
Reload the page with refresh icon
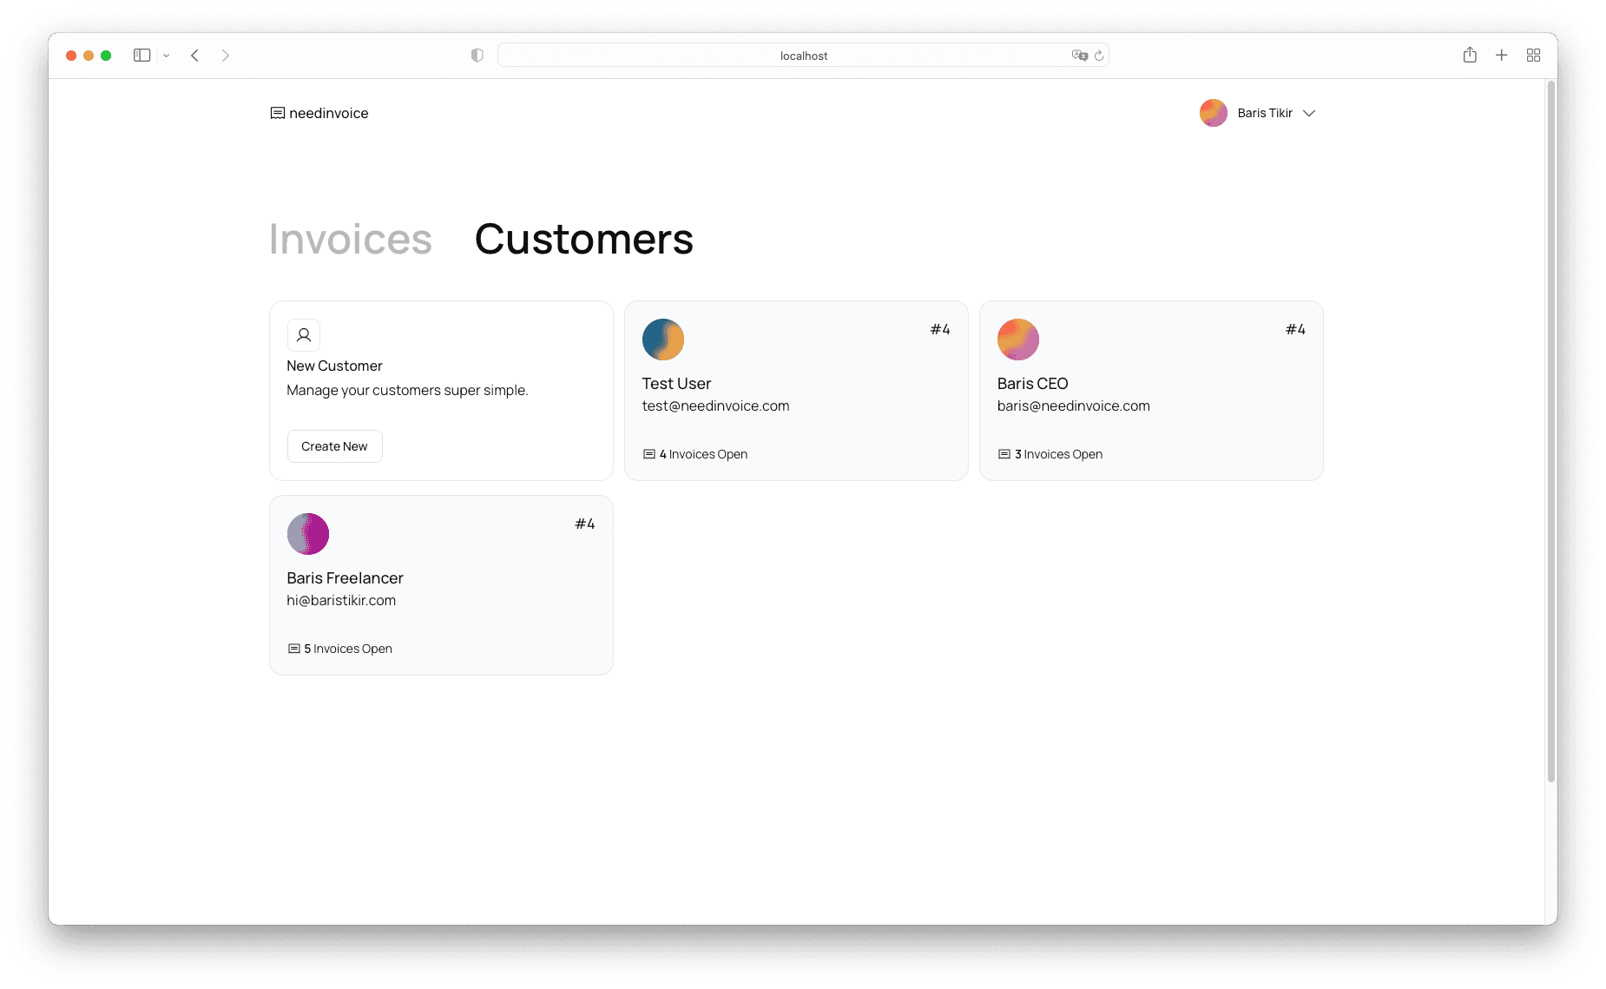[1099, 55]
